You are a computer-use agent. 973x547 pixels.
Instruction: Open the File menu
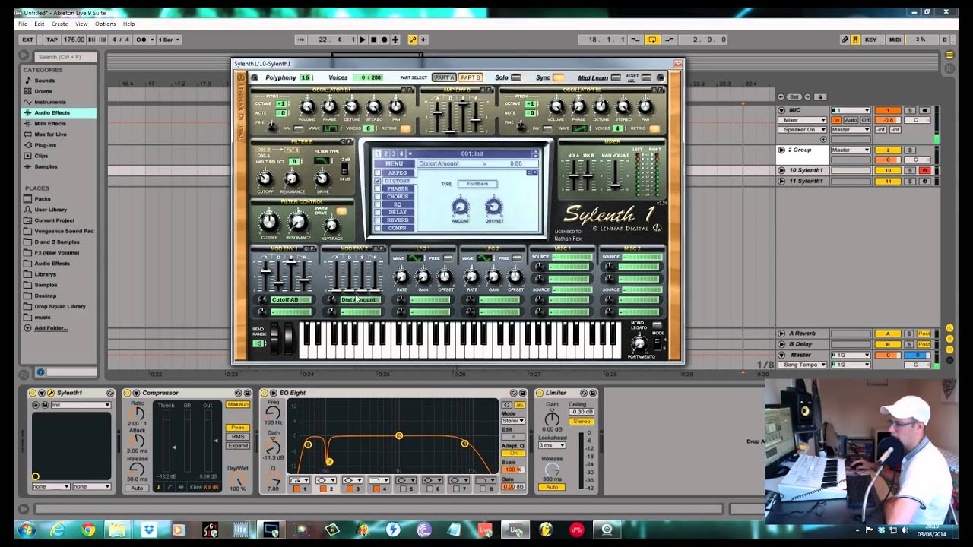coord(23,24)
